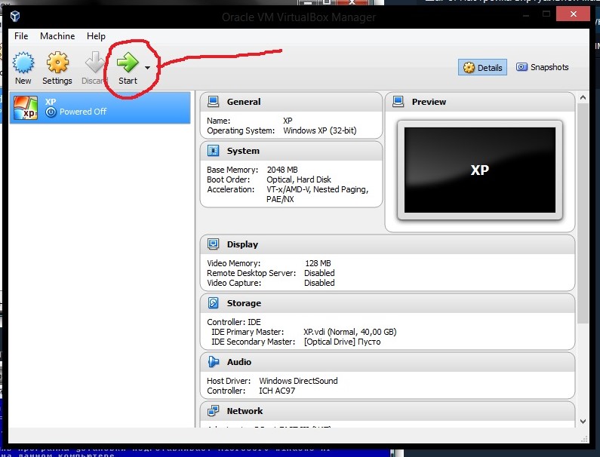Click the vertical scrollbar thumb in details pane
600x457 pixels.
click(583, 213)
